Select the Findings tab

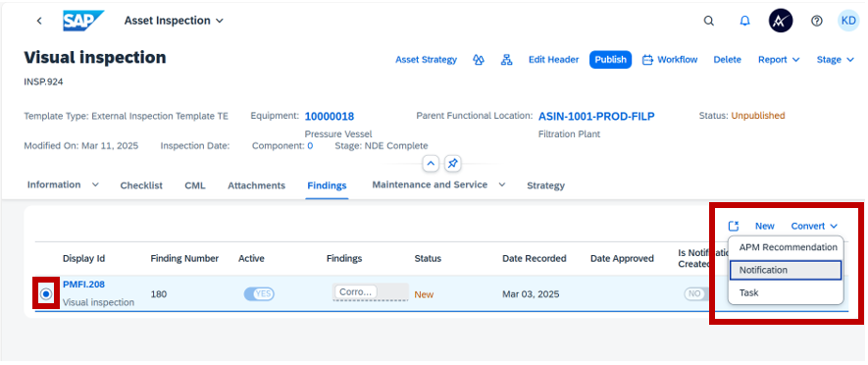coord(327,185)
